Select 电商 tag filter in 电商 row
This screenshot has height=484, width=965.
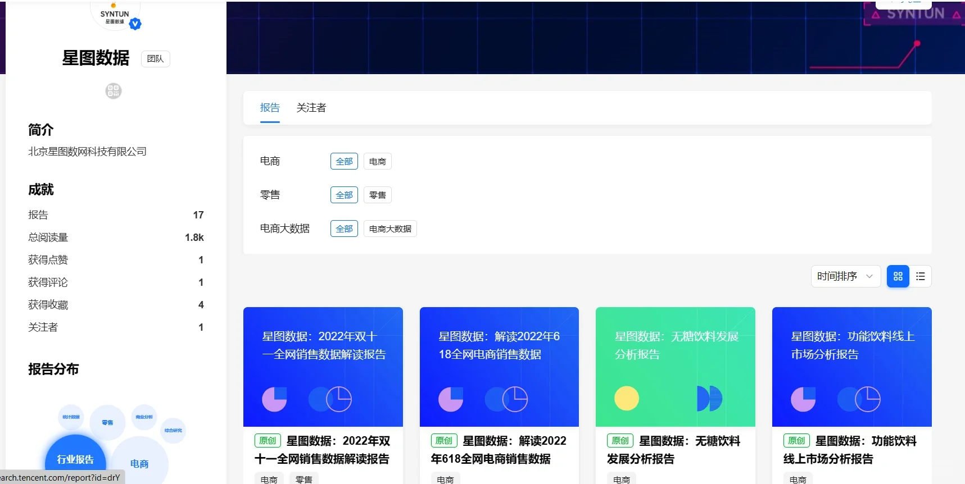point(378,161)
